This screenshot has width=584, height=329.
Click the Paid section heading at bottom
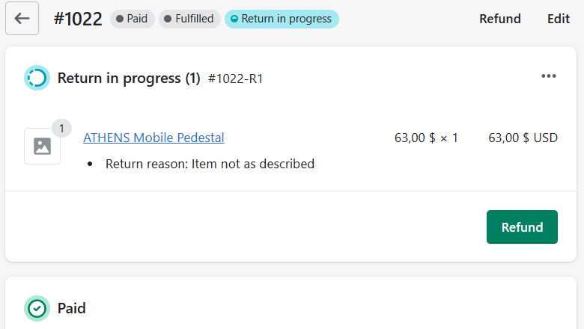coord(72,309)
